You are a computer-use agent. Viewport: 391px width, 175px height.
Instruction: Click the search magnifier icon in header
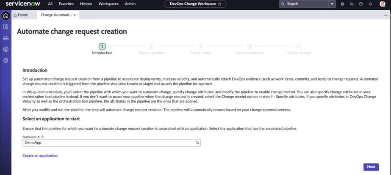pos(283,4)
